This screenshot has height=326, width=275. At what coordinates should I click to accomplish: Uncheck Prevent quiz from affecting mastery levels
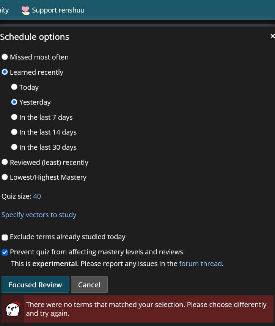click(5, 252)
